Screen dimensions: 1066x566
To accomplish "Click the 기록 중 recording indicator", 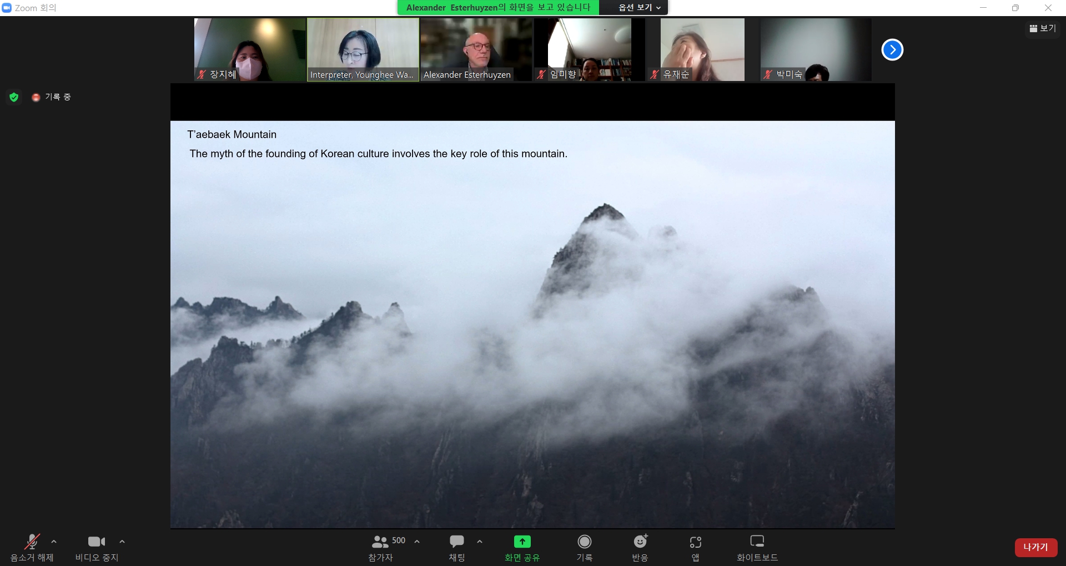I will click(x=52, y=97).
